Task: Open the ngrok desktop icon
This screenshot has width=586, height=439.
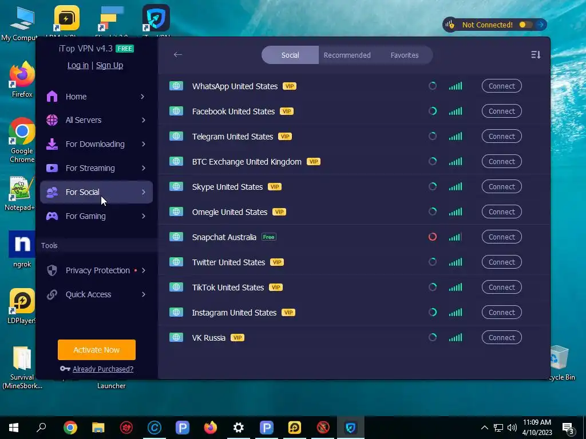Action: [22, 249]
